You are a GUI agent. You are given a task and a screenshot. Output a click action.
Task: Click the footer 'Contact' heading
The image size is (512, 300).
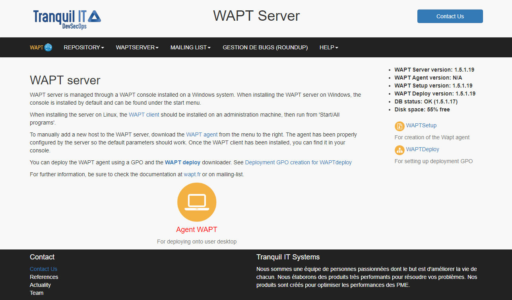click(42, 257)
